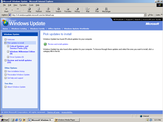The width and height of the screenshot is (163, 122).
Task: Click box icon beside Review and install updates
Action: click(6, 60)
